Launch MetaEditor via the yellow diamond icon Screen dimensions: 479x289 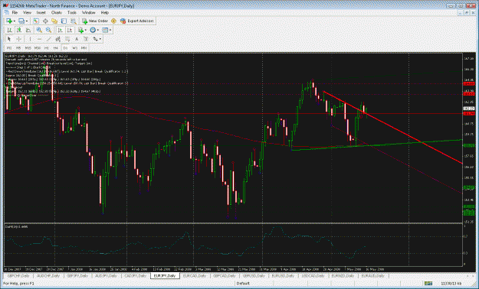click(x=113, y=21)
